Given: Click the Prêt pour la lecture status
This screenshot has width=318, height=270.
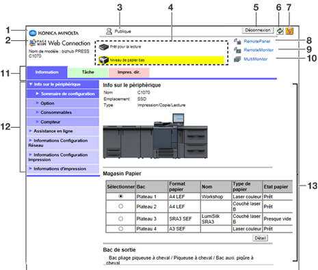Looking at the screenshot, I should (125, 46).
